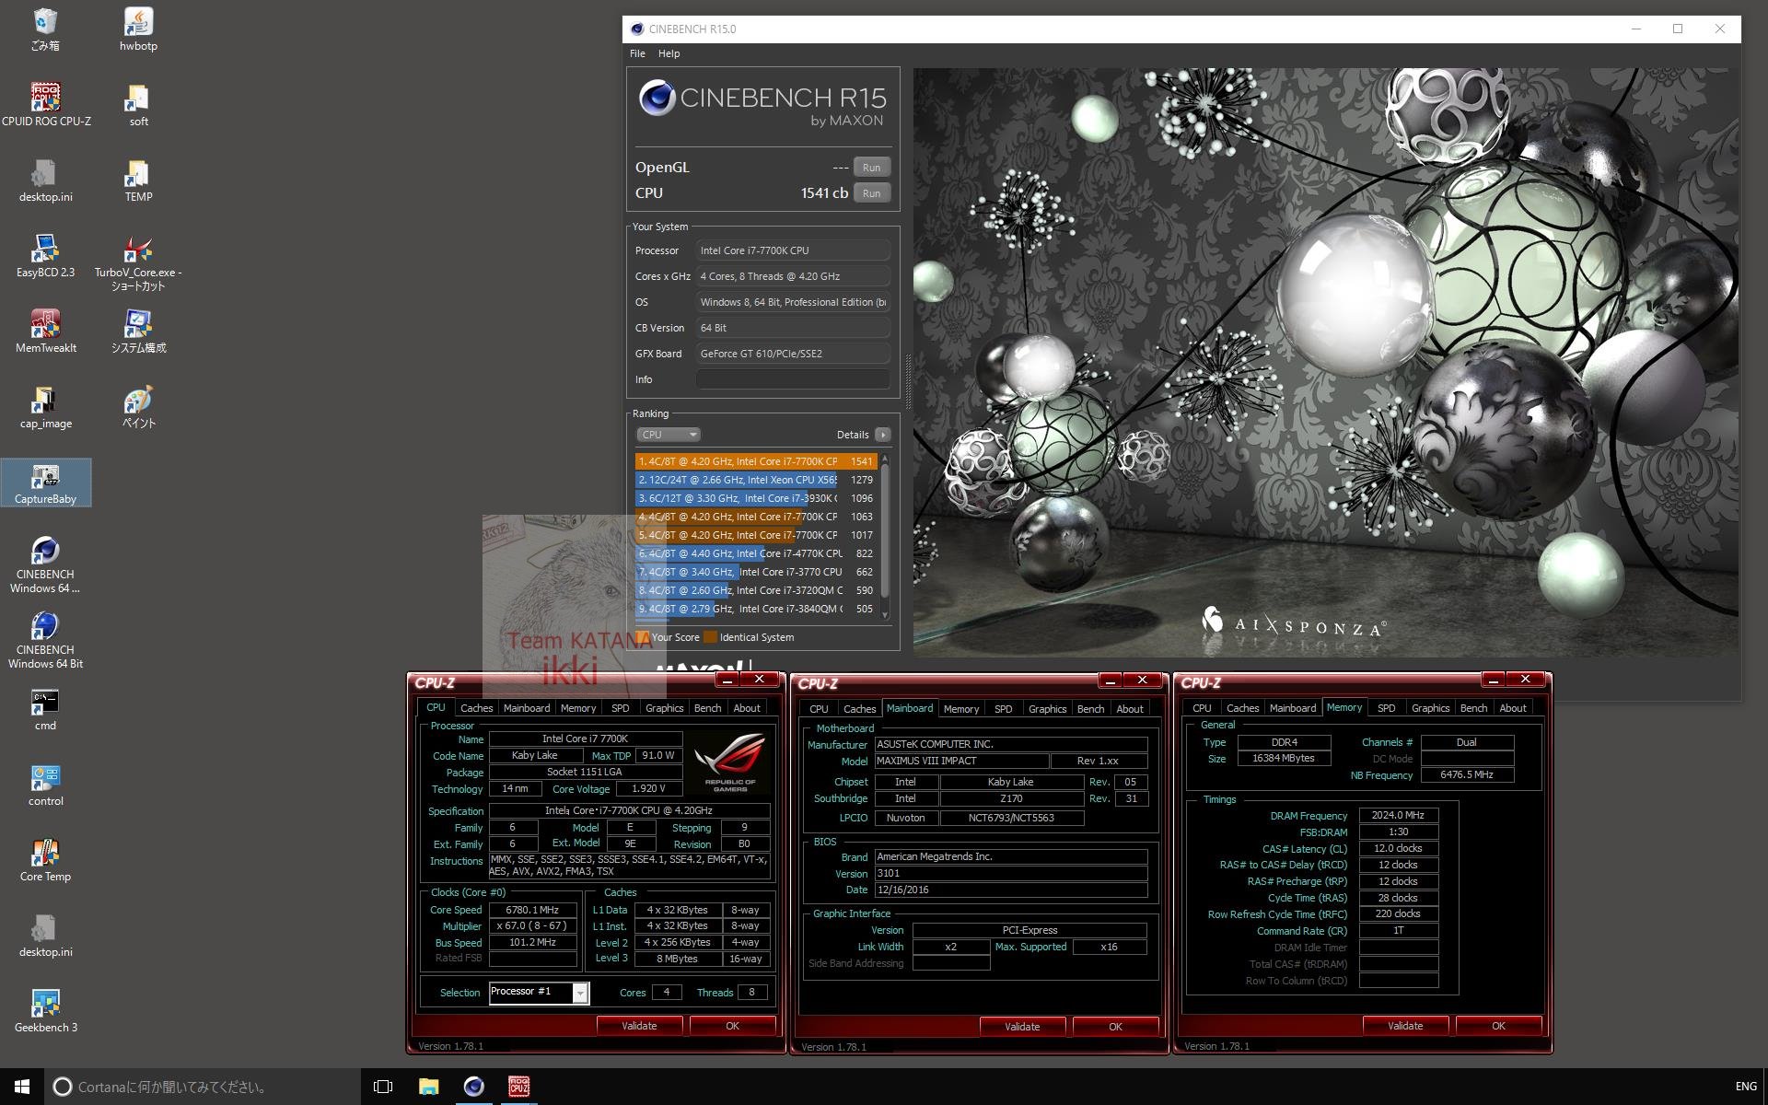The width and height of the screenshot is (1768, 1105).
Task: Click OK in Mainboard CPU-Z window
Action: point(1115,1027)
